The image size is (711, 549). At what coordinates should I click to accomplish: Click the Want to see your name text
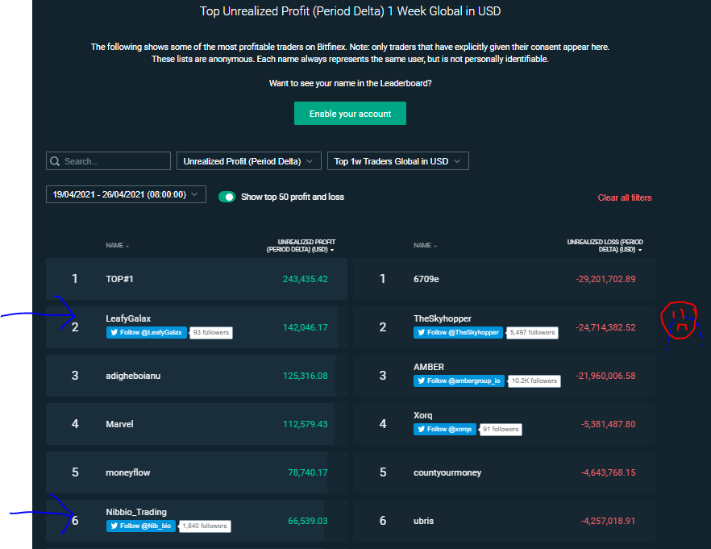click(x=350, y=83)
